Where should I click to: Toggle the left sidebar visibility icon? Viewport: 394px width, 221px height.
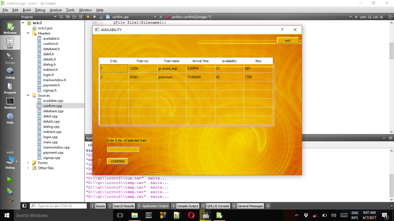(x=25, y=206)
